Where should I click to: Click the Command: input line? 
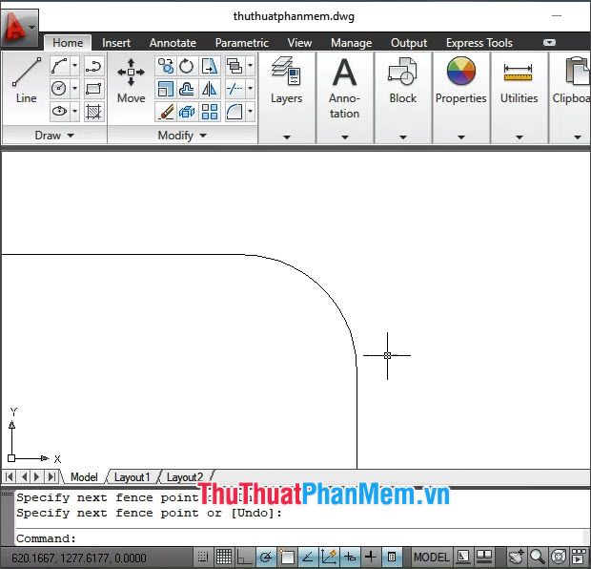point(299,538)
